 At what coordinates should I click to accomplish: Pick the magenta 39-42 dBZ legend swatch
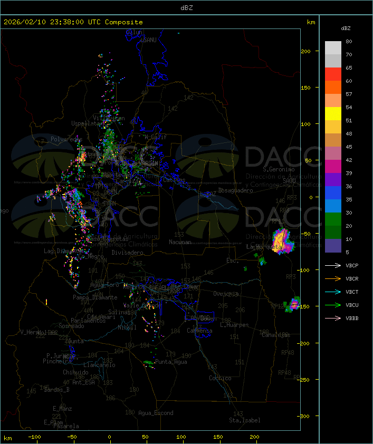tap(333, 167)
